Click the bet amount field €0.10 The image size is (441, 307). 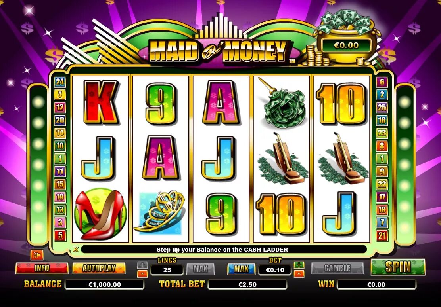point(275,270)
